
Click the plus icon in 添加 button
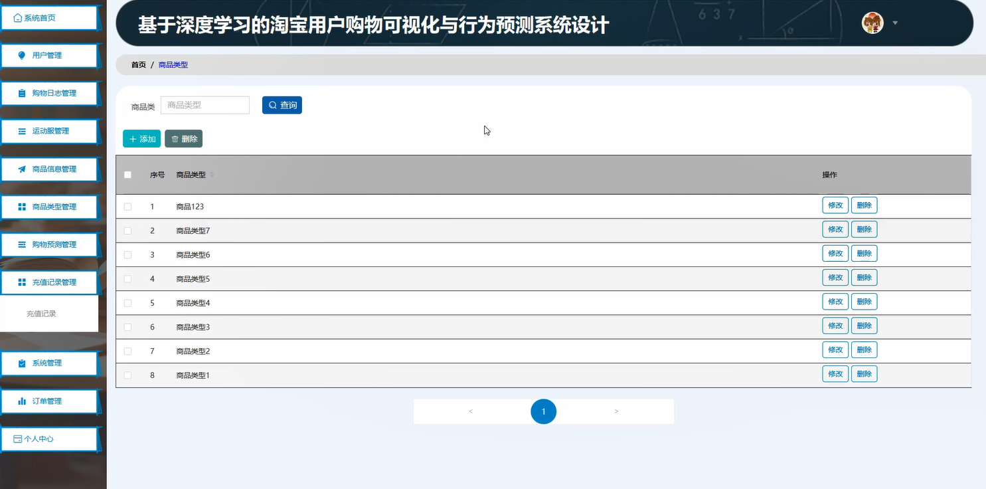coord(133,139)
